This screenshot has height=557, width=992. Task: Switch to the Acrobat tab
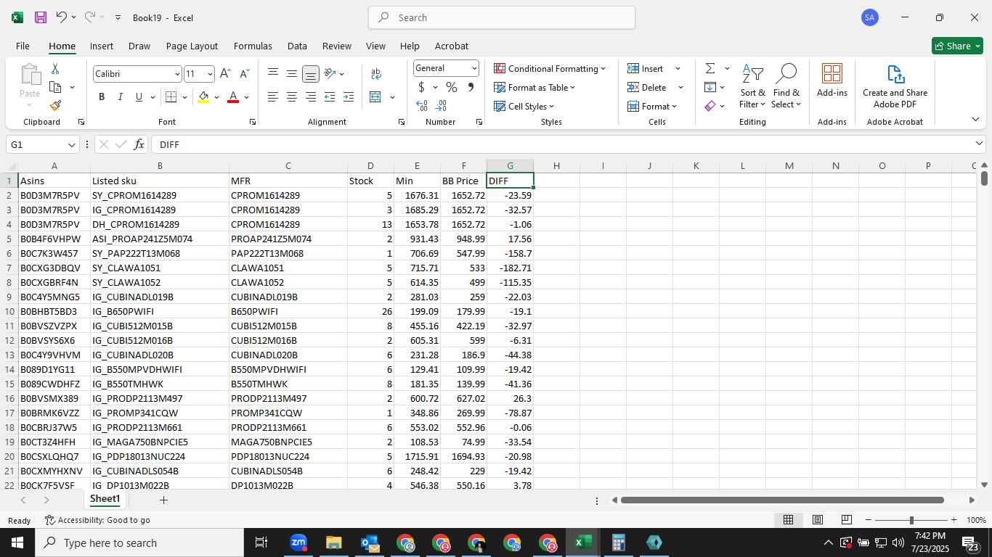click(452, 46)
